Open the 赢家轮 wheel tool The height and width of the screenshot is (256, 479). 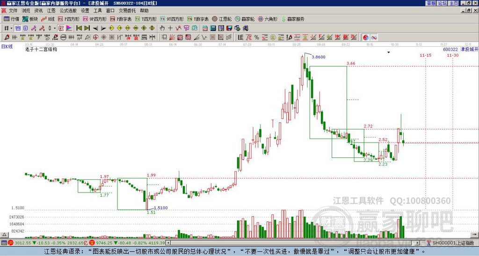(245, 19)
